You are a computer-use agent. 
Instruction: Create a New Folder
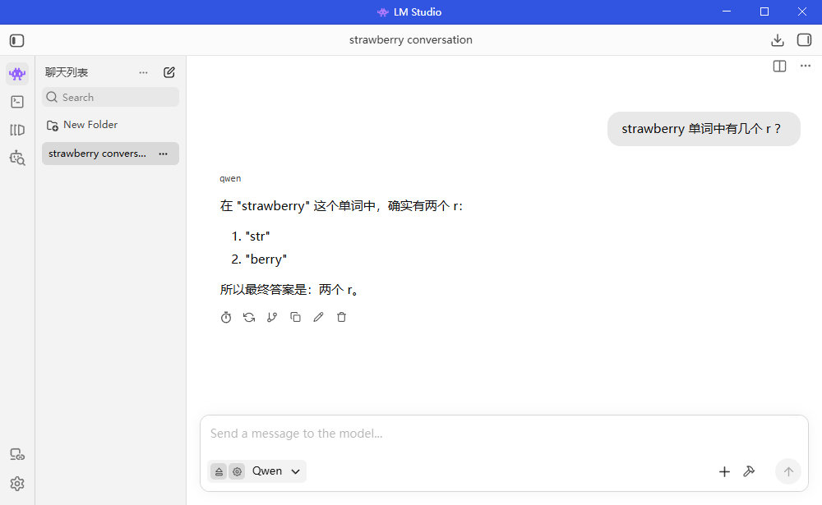pos(82,125)
